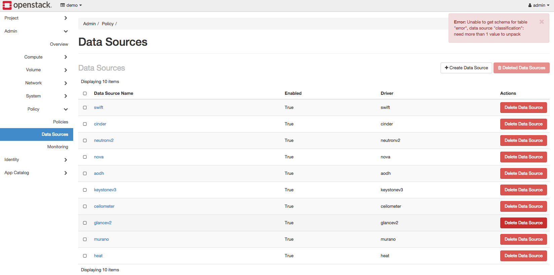The width and height of the screenshot is (554, 275).
Task: Check the box for swift data source
Action: (85, 108)
